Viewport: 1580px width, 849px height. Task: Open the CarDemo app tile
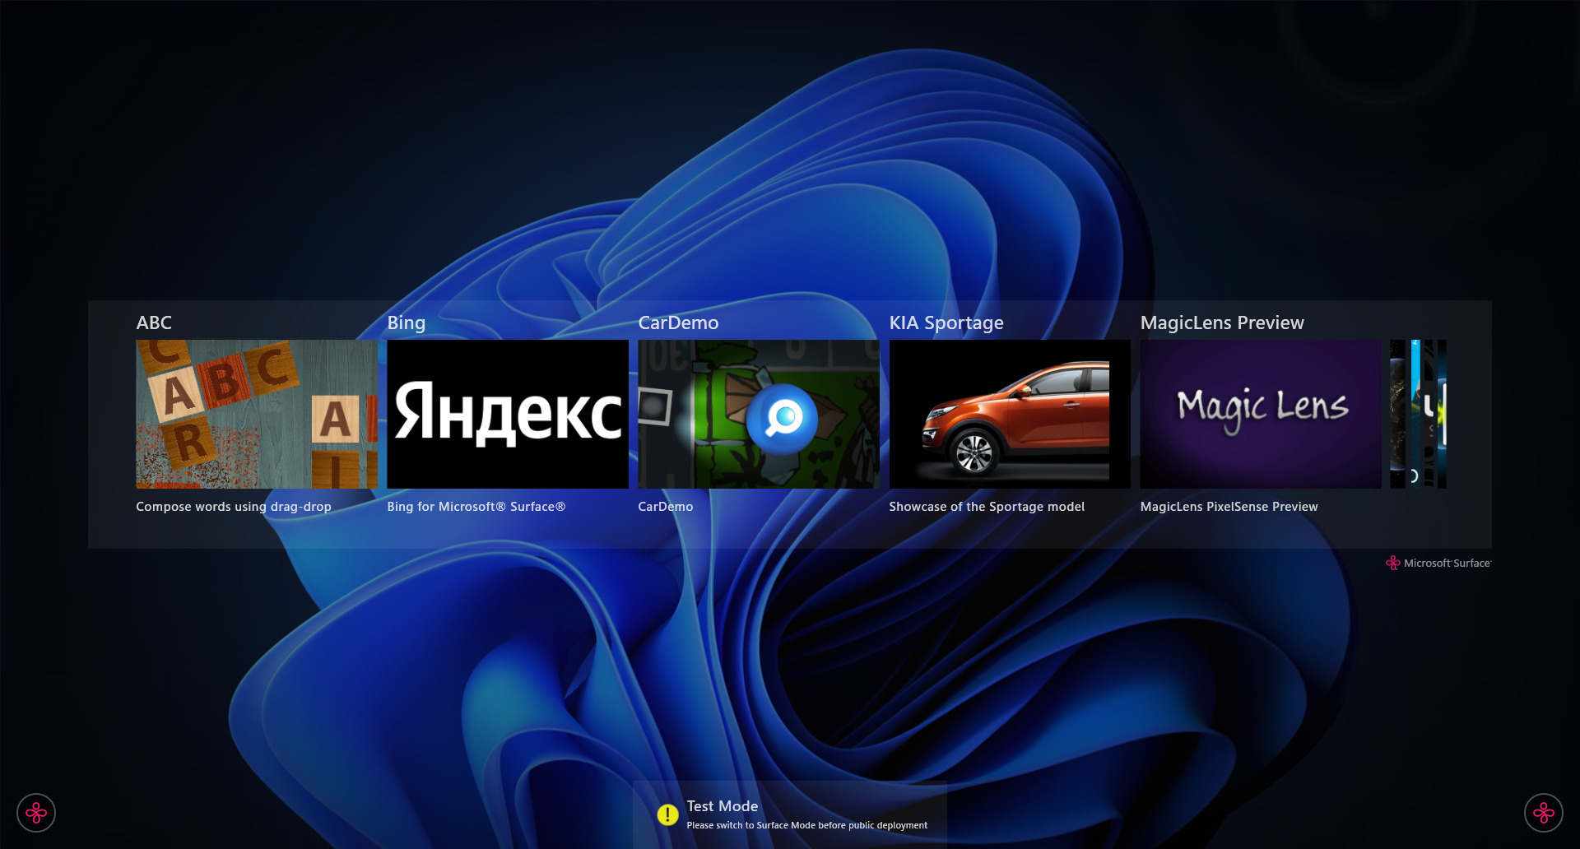(759, 414)
